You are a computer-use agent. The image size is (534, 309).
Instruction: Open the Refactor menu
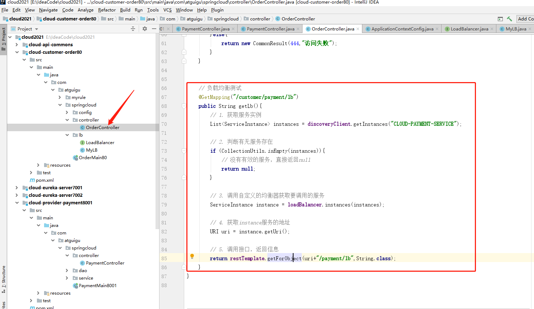tap(107, 10)
